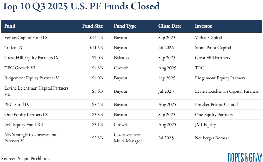Select the Fund Type column header
This screenshot has height=162, width=263.
click(125, 26)
